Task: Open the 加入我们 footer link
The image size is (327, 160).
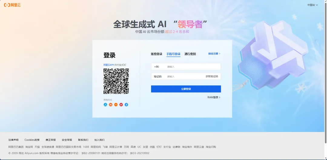Action: 100,140
